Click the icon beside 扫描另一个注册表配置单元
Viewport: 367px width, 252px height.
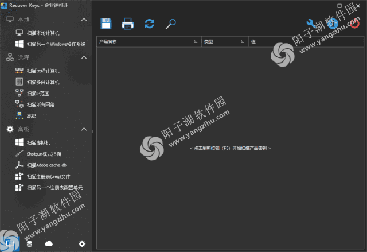pos(19,187)
